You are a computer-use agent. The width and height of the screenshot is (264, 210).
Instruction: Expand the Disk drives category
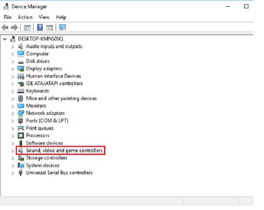coord(13,61)
